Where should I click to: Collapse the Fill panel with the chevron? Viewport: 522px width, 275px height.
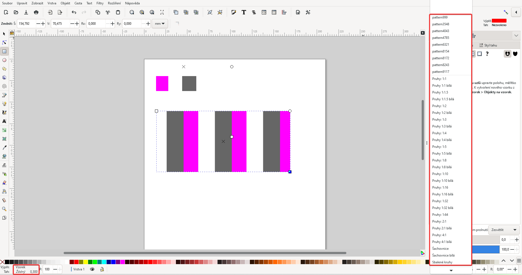[x=516, y=35]
